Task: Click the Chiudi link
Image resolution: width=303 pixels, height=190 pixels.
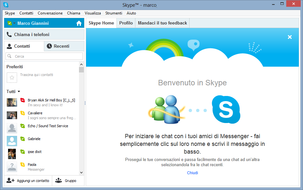Action: 192,173
